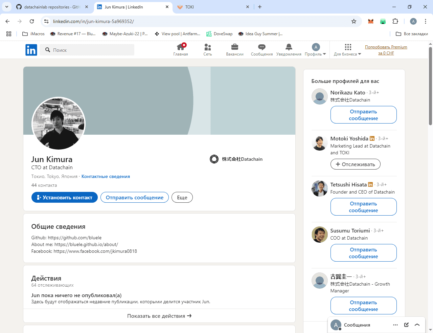Viewport: 433px width, 333px height.
Task: Open the Chrome profile avatar
Action: tap(413, 21)
